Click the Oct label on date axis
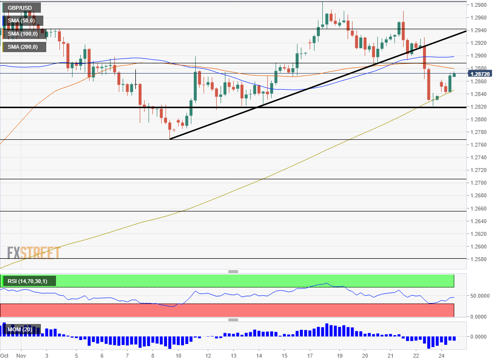The image size is (501, 362). click(5, 356)
